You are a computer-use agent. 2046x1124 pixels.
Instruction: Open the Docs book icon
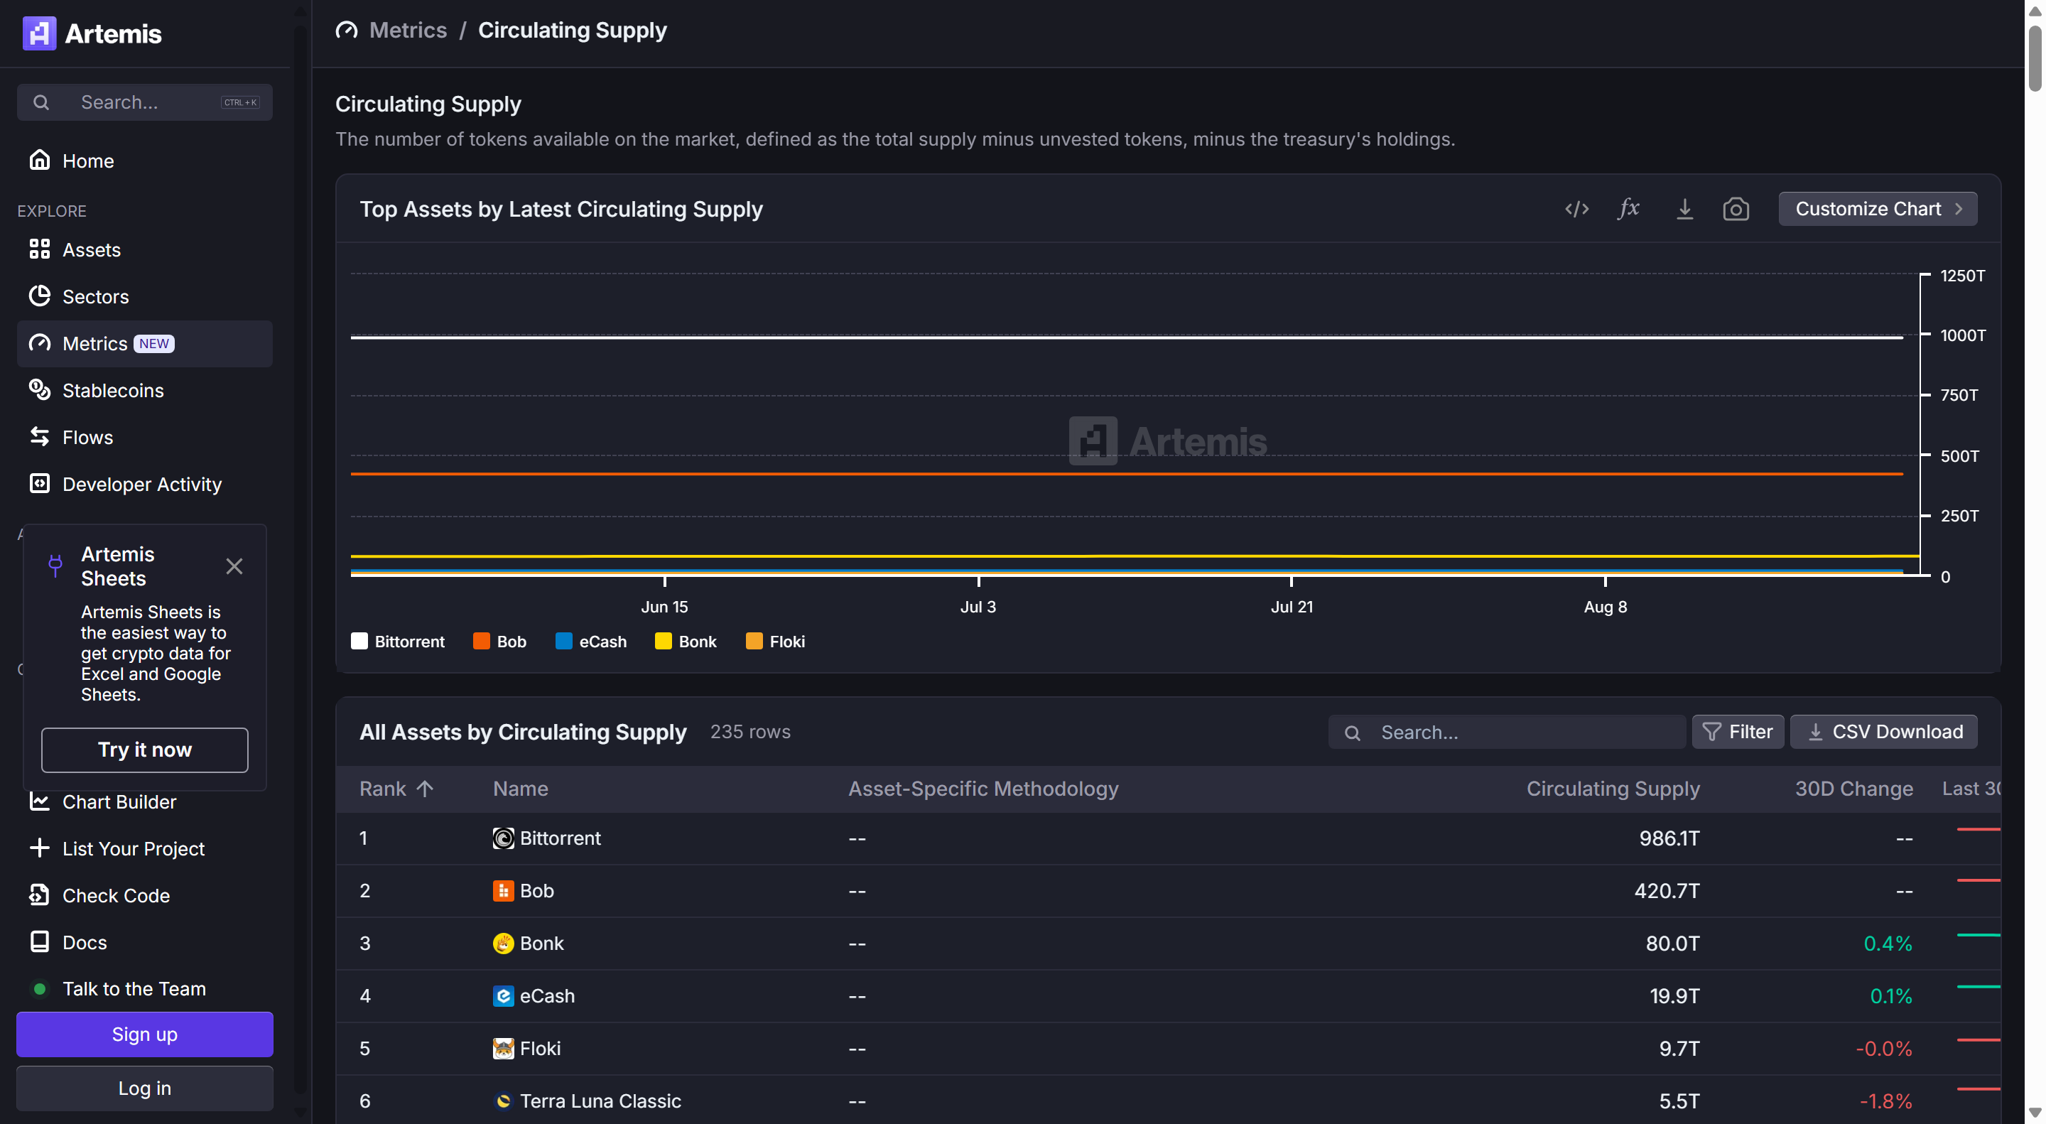click(x=39, y=941)
